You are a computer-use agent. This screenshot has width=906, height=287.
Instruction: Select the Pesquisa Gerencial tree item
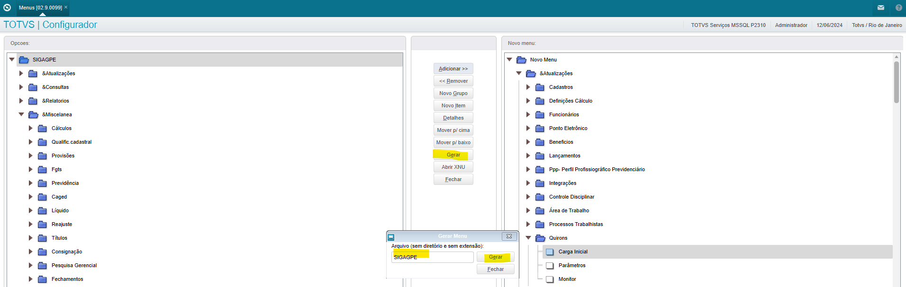point(74,265)
